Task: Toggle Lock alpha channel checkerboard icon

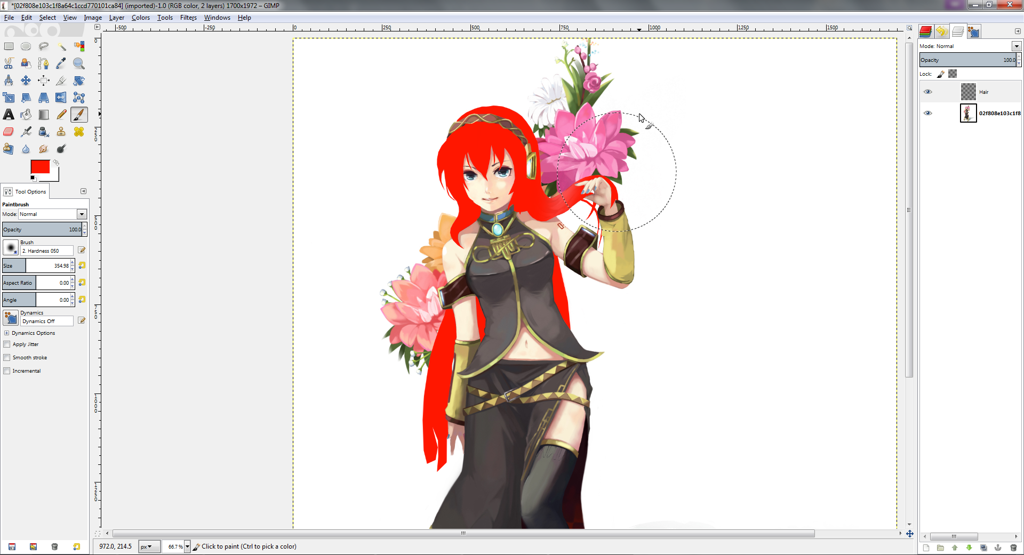Action: pos(953,74)
